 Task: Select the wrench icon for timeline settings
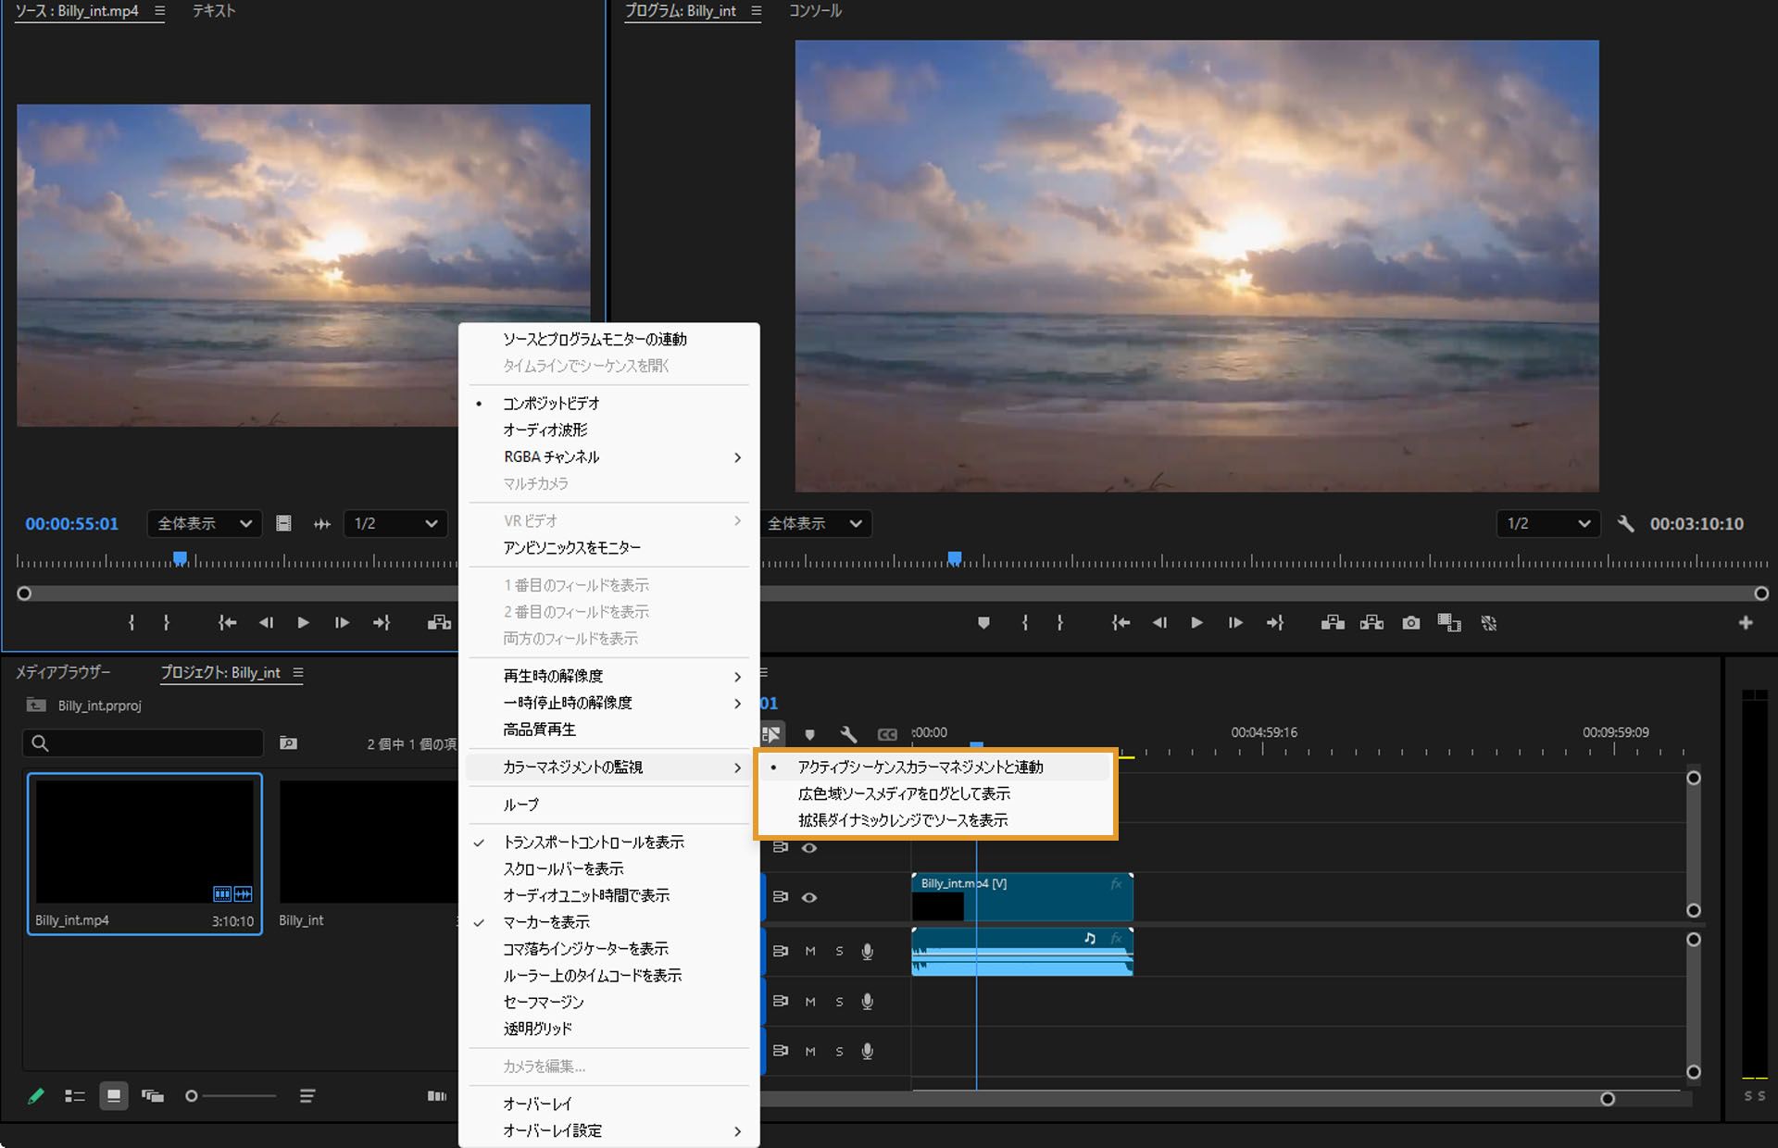coord(848,733)
